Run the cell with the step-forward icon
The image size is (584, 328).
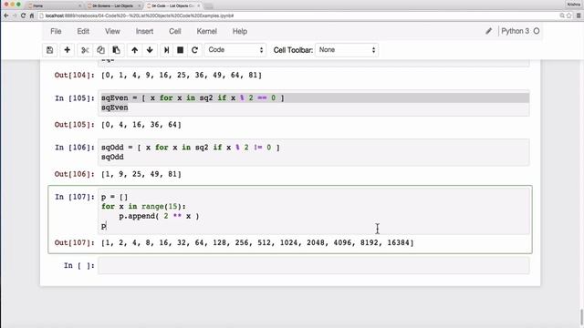click(x=166, y=50)
